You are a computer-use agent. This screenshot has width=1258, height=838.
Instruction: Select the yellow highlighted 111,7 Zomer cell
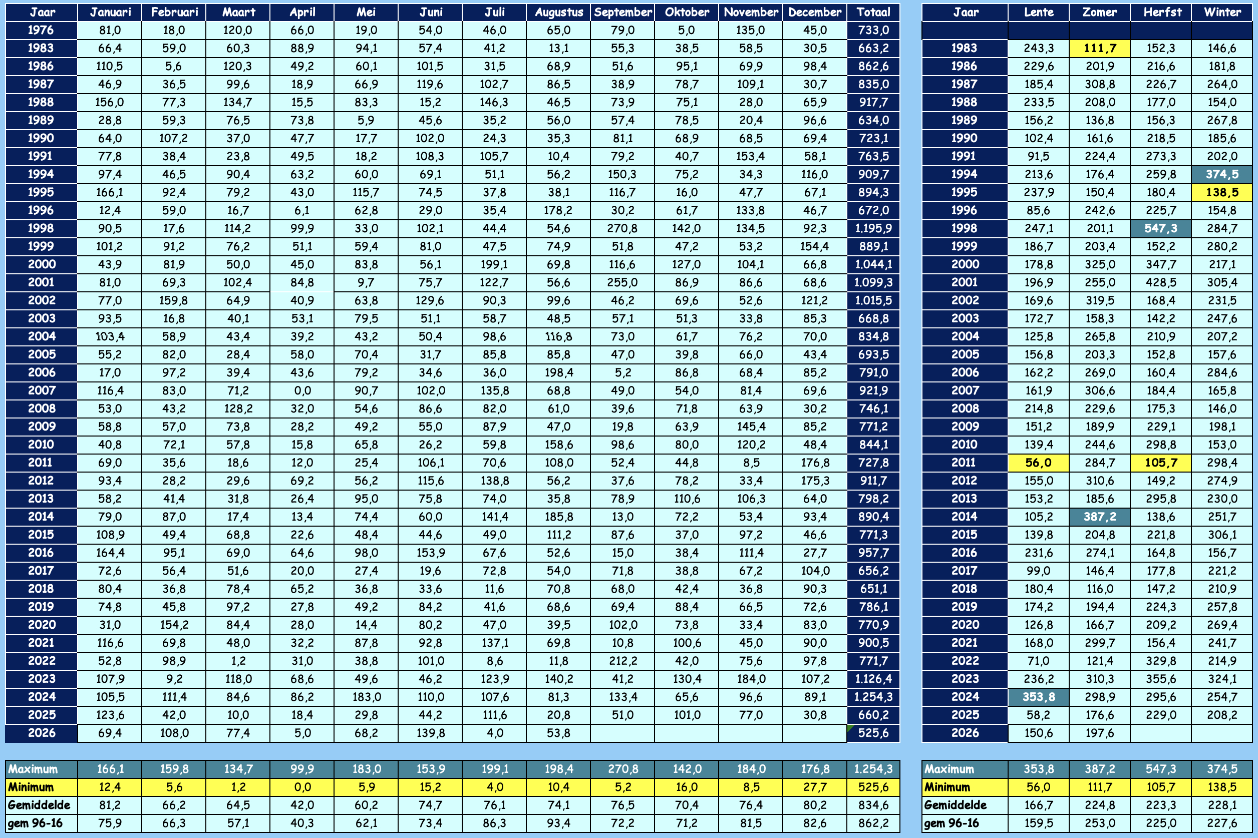(1099, 48)
